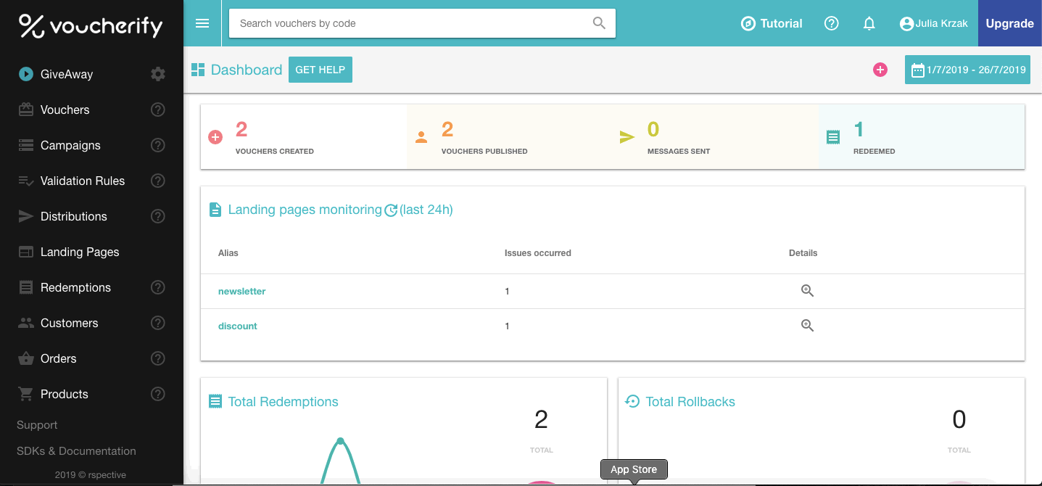
Task: Click the Total Redemptions heading
Action: pyautogui.click(x=283, y=402)
